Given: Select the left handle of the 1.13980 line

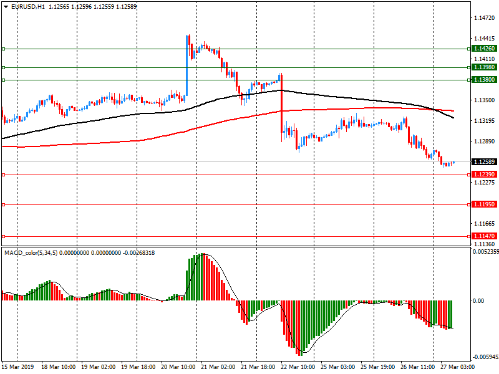Looking at the screenshot, I should pos(3,67).
